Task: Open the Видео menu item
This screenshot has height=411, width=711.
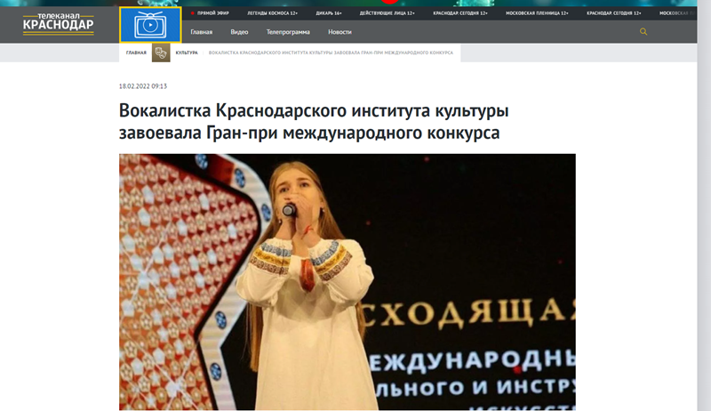Action: point(239,32)
